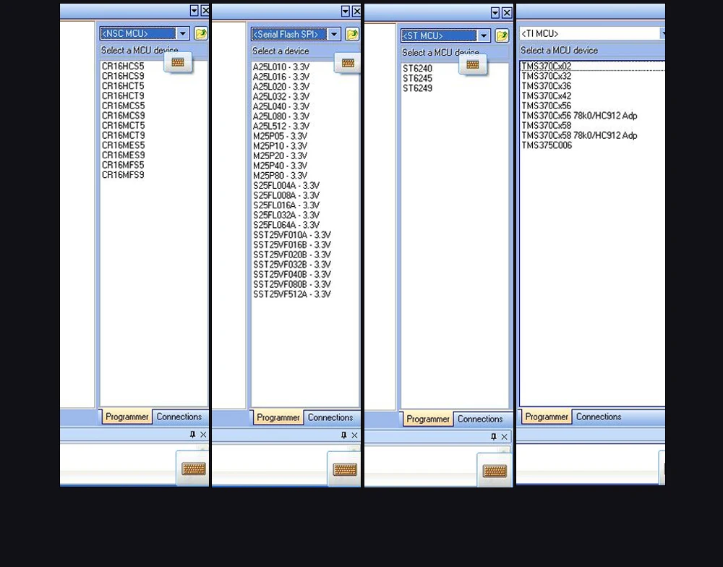Viewport: 723px width, 567px height.
Task: Select ST6240 device
Action: coord(418,68)
